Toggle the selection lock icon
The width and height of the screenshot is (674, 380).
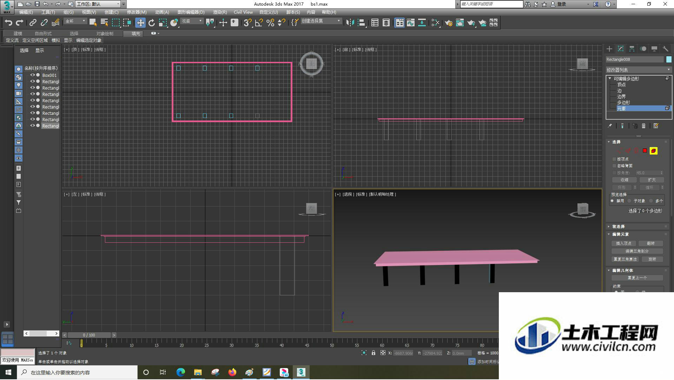pyautogui.click(x=374, y=353)
